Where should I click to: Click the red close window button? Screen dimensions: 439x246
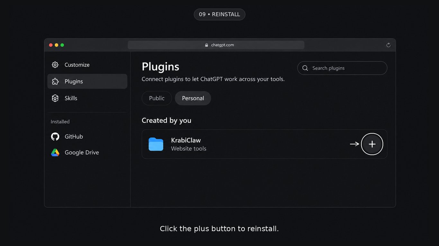click(51, 45)
